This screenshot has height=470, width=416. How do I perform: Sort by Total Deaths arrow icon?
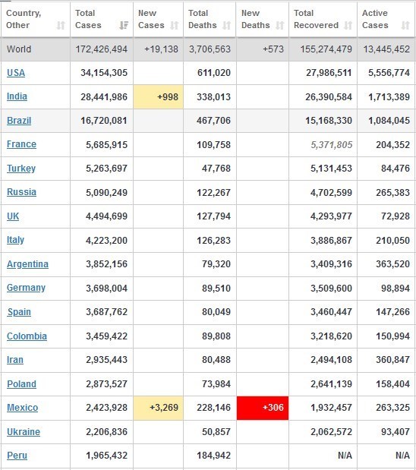227,25
